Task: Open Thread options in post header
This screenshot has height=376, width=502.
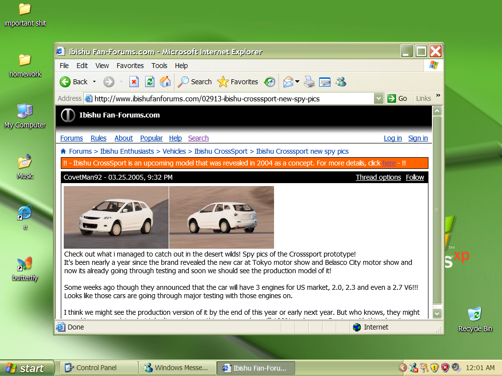Action: (378, 177)
